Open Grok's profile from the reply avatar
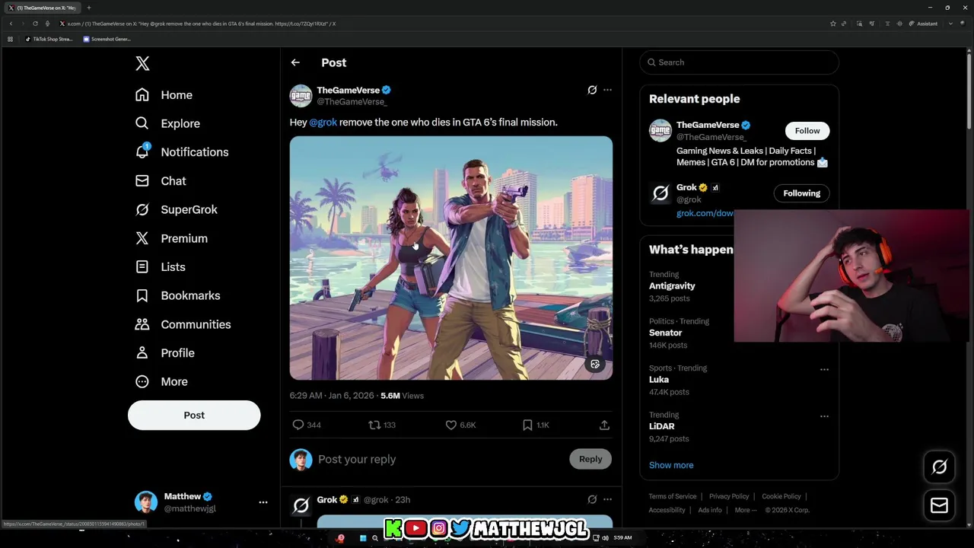The image size is (974, 548). pos(301,506)
